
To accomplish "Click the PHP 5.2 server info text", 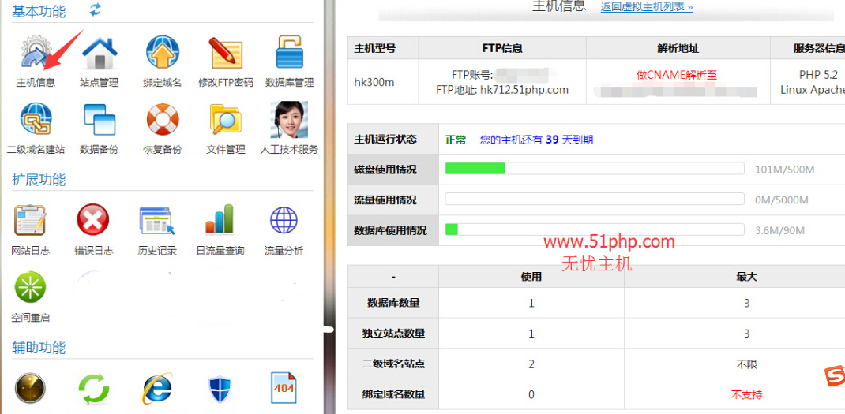I will click(x=818, y=75).
